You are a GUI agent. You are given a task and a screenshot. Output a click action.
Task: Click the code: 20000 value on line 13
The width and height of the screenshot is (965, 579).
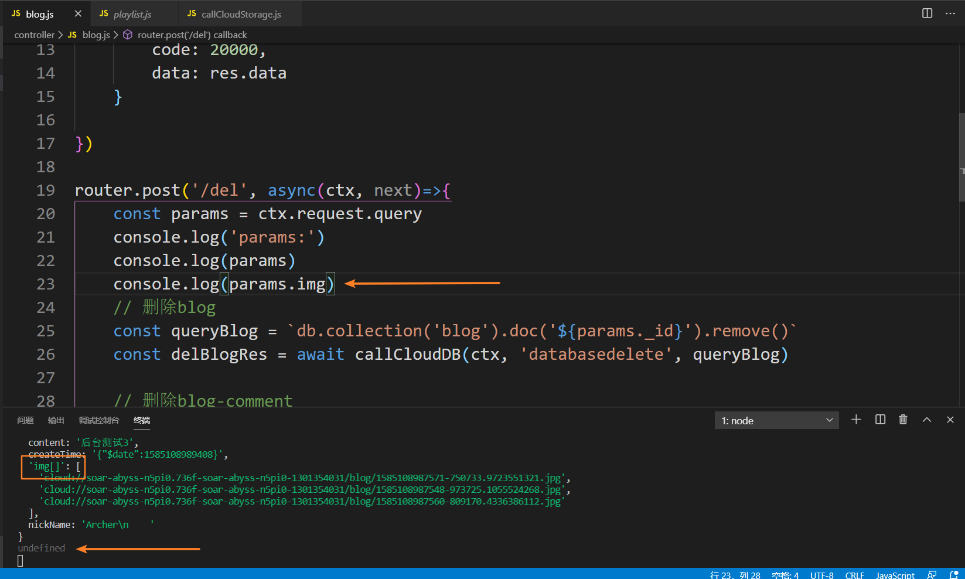(234, 50)
